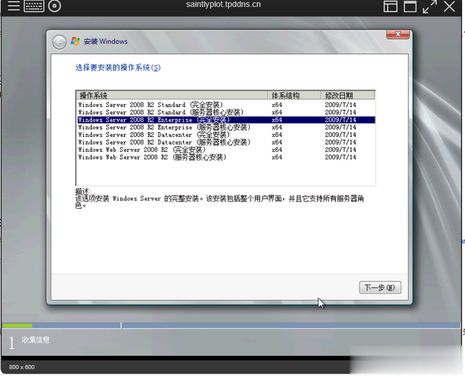Image resolution: width=465 pixels, height=376 pixels.
Task: Select Windows Server 2008 R2 Standard (服务器核心安装)
Action: tap(226, 112)
